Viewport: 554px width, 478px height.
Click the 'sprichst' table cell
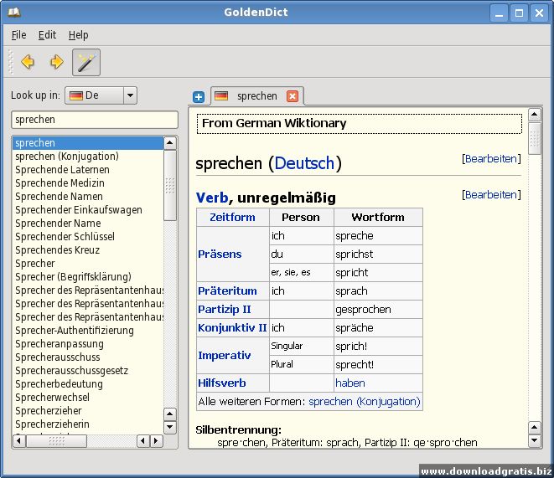[x=378, y=254]
